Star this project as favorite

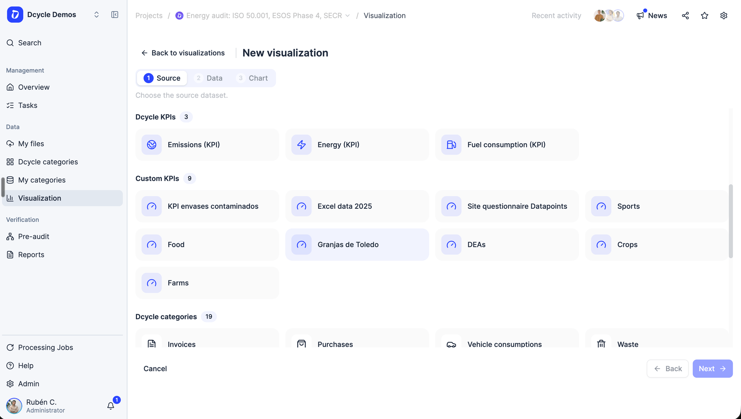(705, 15)
